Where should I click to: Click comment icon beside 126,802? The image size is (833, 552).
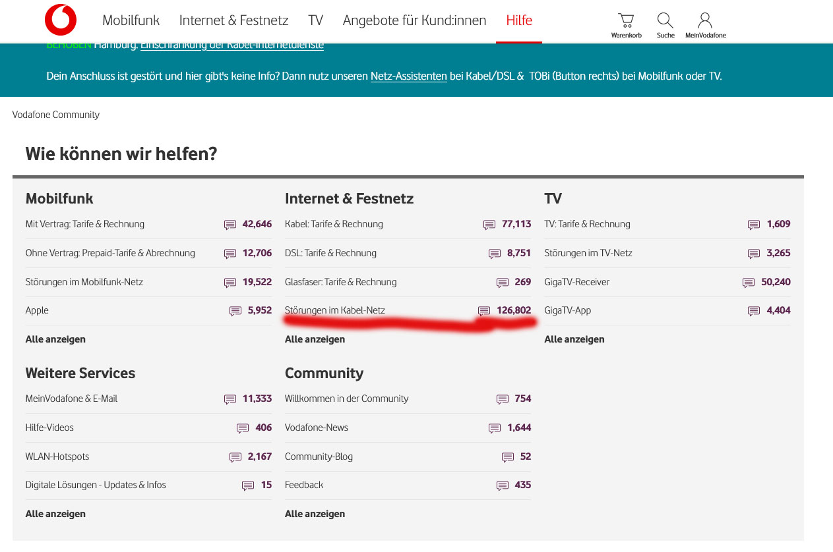pyautogui.click(x=484, y=311)
